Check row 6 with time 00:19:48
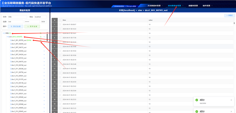The image size is (236, 113). [x=60, y=47]
